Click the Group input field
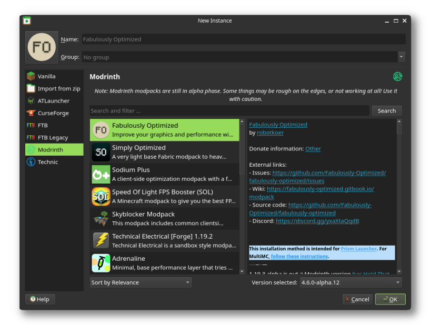Viewport: 431px width, 325px height. click(x=239, y=57)
